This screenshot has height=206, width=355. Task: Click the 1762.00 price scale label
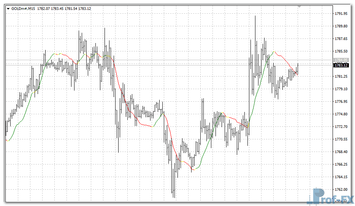coord(341,190)
